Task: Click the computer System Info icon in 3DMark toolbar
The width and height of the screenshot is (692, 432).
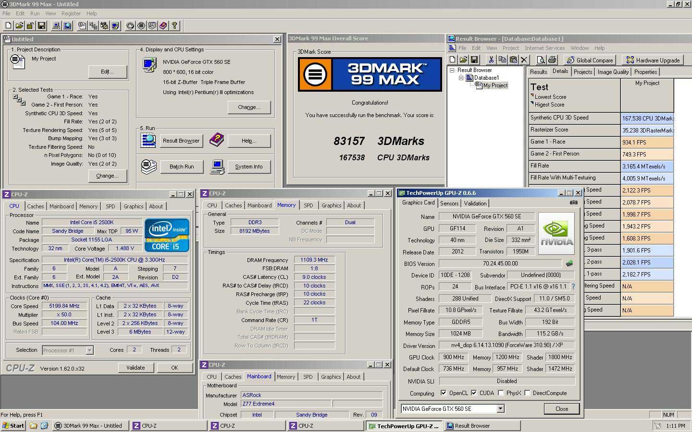Action: [56, 25]
